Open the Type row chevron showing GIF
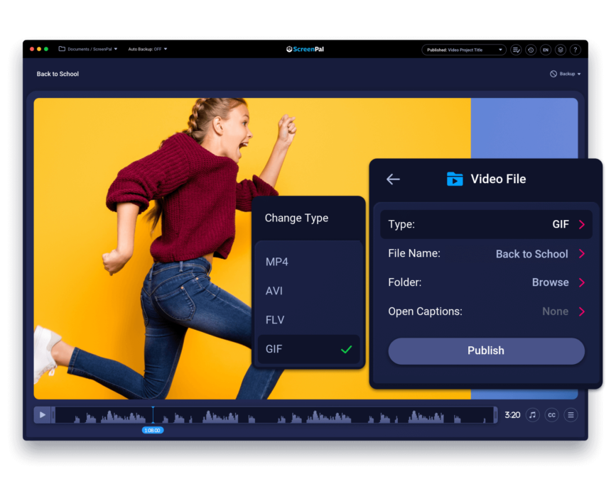The height and width of the screenshot is (481, 611). point(581,225)
